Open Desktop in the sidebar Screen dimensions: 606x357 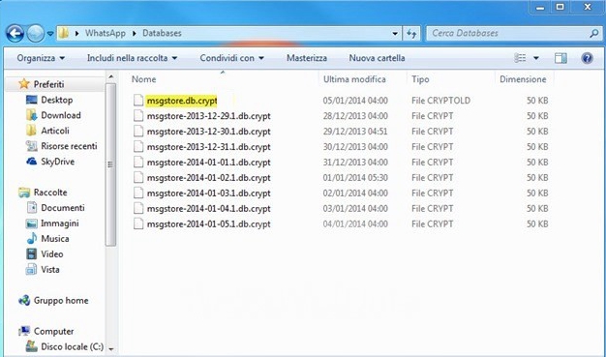pyautogui.click(x=57, y=100)
